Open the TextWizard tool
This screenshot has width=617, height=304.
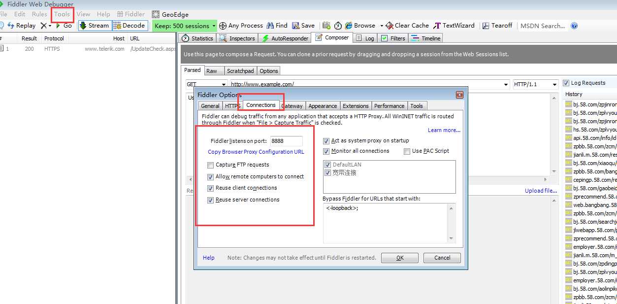454,26
